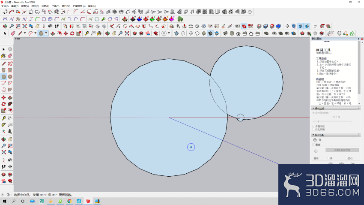This screenshot has width=364, height=205.
Task: Select the Zoom Window tool in left toolbox
Action: (x=10, y=146)
